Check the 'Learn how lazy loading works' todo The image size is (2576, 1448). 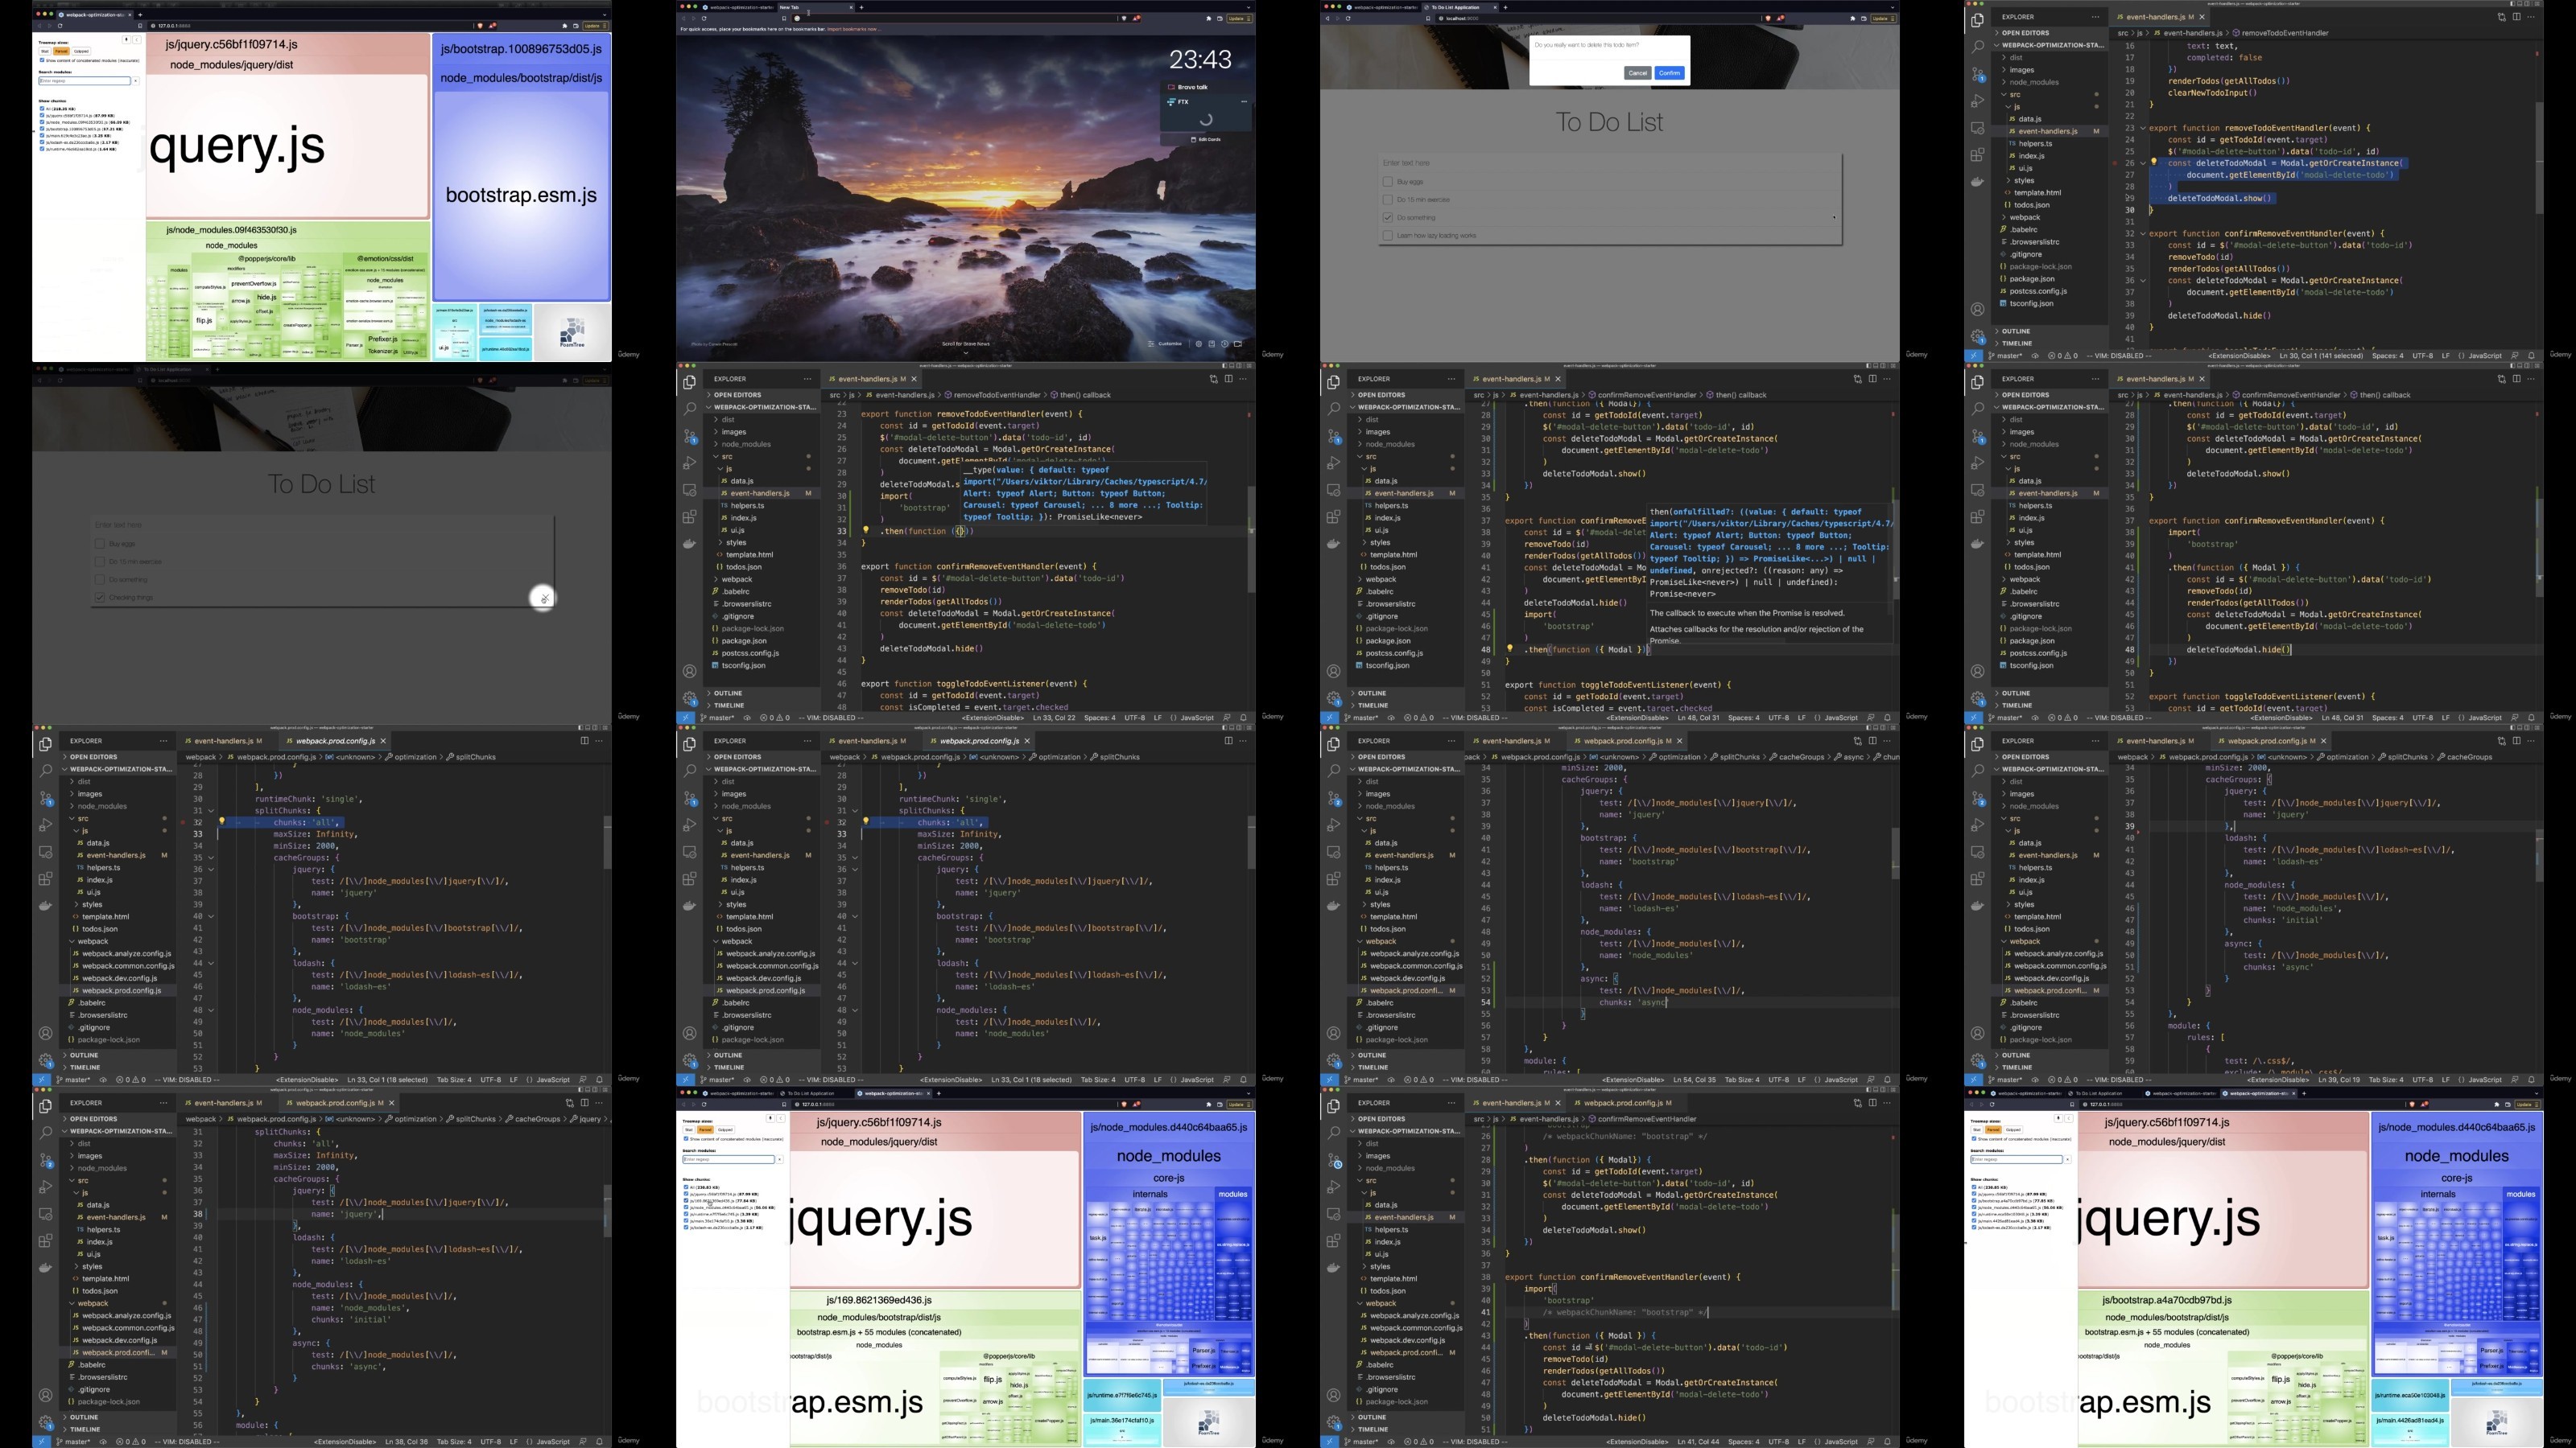click(x=1387, y=236)
